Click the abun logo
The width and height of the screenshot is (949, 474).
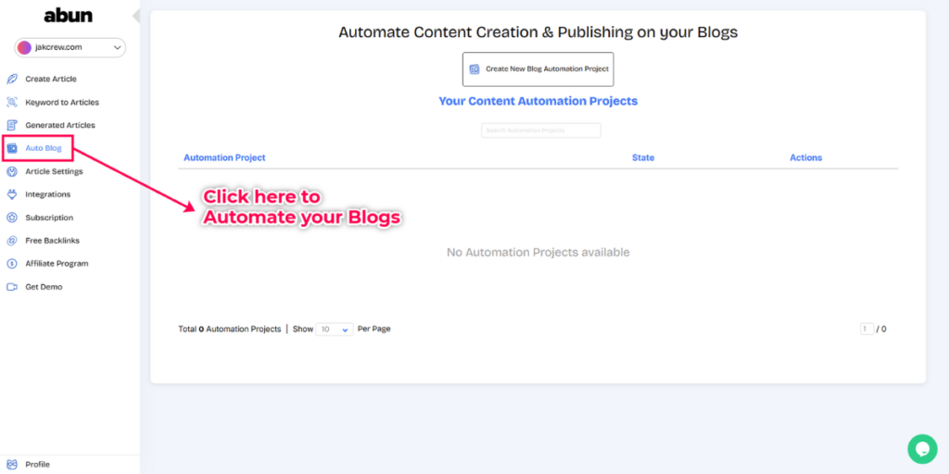coord(69,17)
